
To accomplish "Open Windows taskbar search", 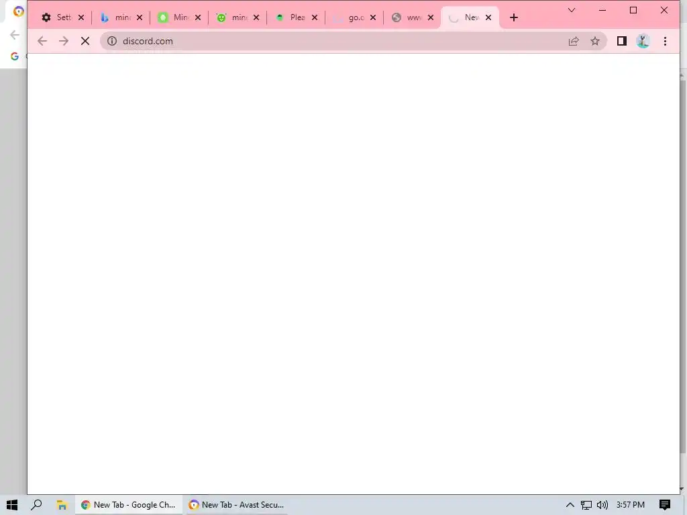I will pyautogui.click(x=37, y=505).
